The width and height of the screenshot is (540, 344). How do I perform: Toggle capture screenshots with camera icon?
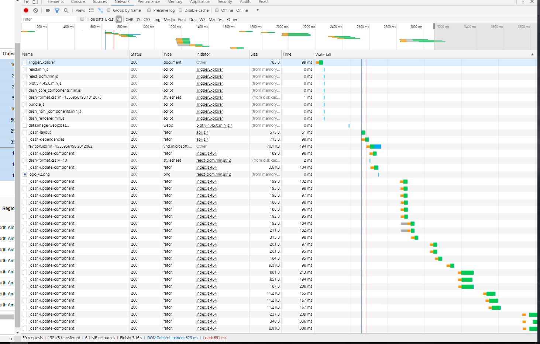point(48,10)
